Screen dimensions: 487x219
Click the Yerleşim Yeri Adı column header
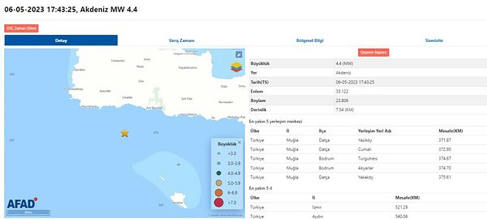[373, 130]
